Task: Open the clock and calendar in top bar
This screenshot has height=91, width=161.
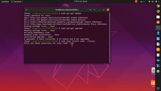Action: pyautogui.click(x=80, y=2)
